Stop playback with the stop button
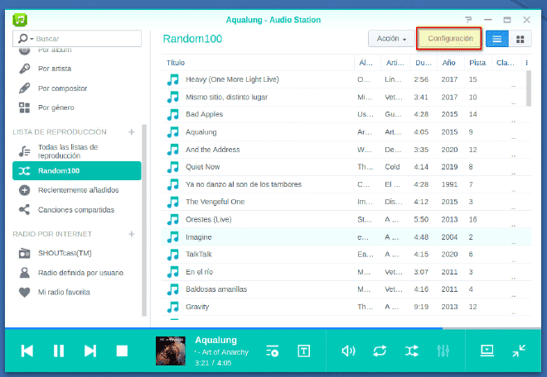This screenshot has width=547, height=377. 122,351
